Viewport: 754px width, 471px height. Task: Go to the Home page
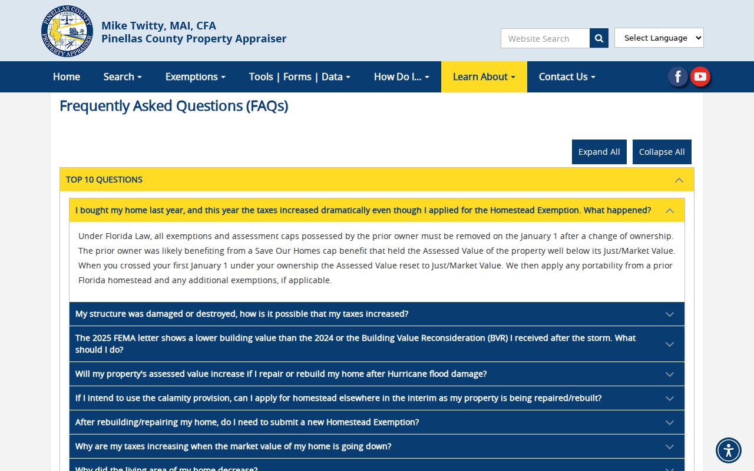[67, 77]
